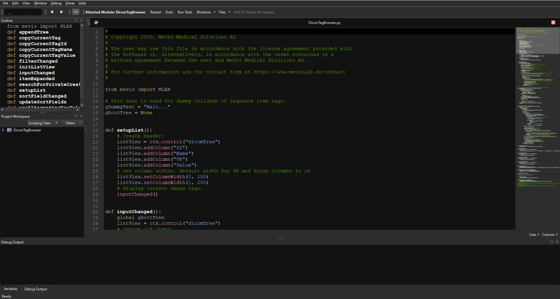Screen dimensions: 560x299
Task: Click the OK panel toolbar icon
Action: (76, 12)
